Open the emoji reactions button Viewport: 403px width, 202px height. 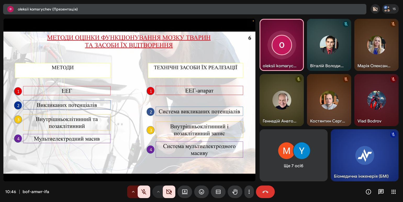(201, 192)
